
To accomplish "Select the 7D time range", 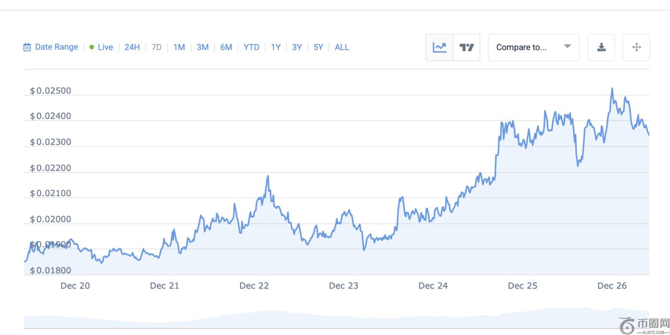I will coord(156,47).
